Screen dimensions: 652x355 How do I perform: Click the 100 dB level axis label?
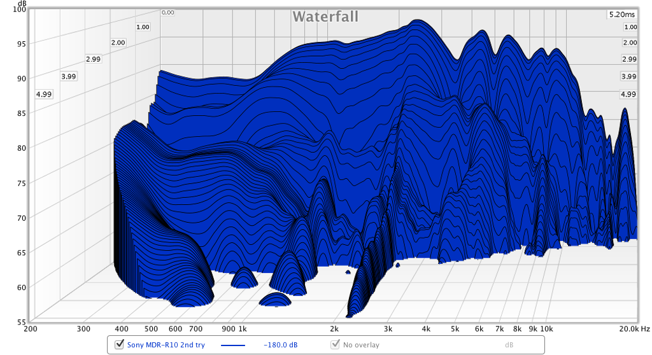click(x=19, y=9)
